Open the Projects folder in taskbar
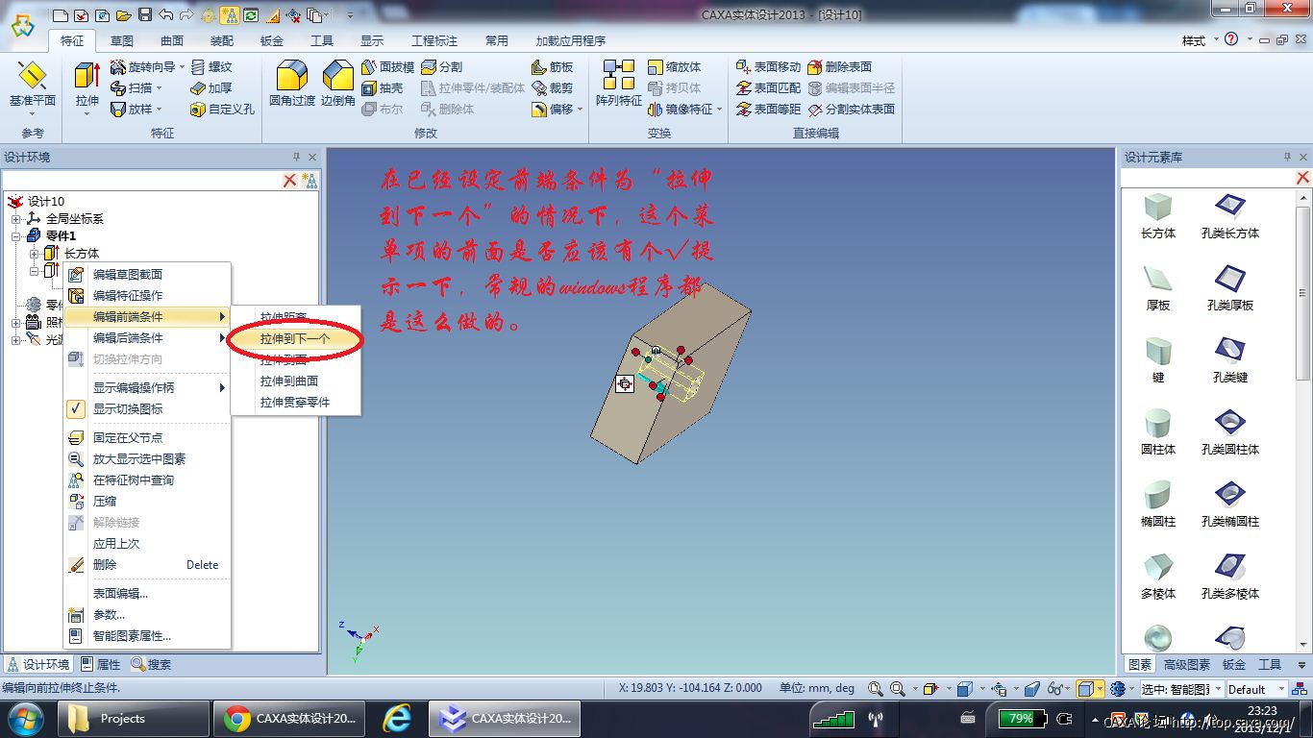This screenshot has height=738, width=1313. pyautogui.click(x=135, y=718)
